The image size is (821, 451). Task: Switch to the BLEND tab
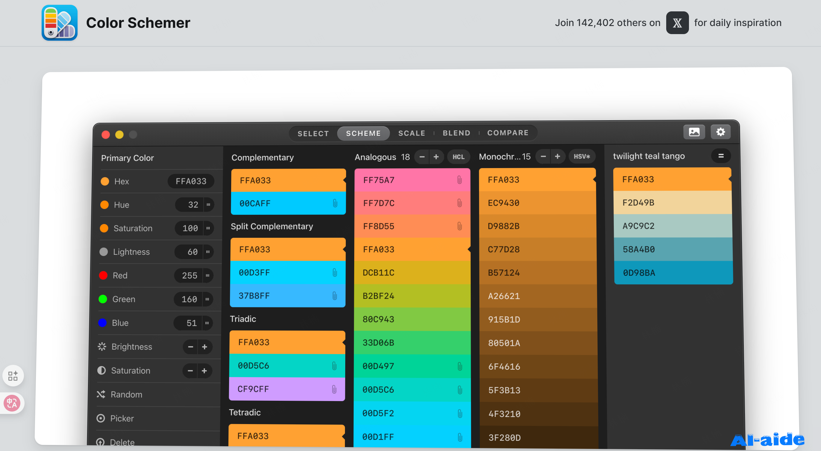456,133
